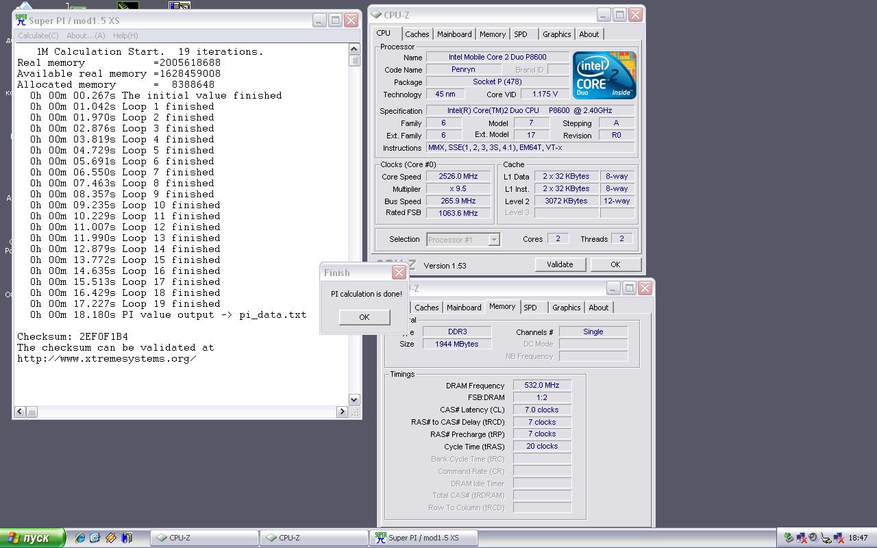Open About tab in lower CPU-Z window
The width and height of the screenshot is (877, 548).
tap(599, 308)
